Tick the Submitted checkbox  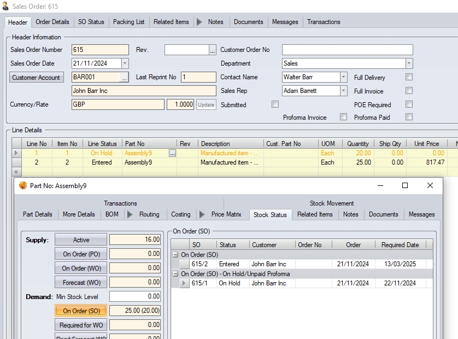(x=275, y=104)
